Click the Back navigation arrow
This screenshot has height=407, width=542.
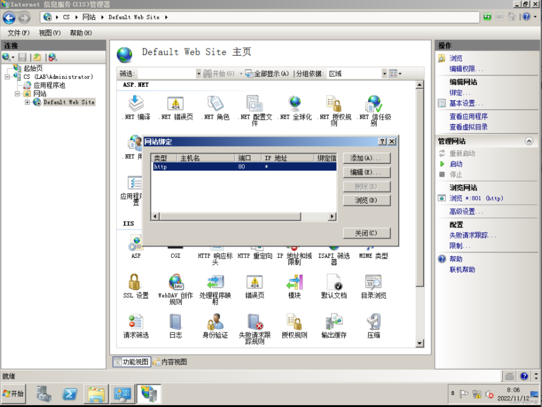(x=9, y=18)
